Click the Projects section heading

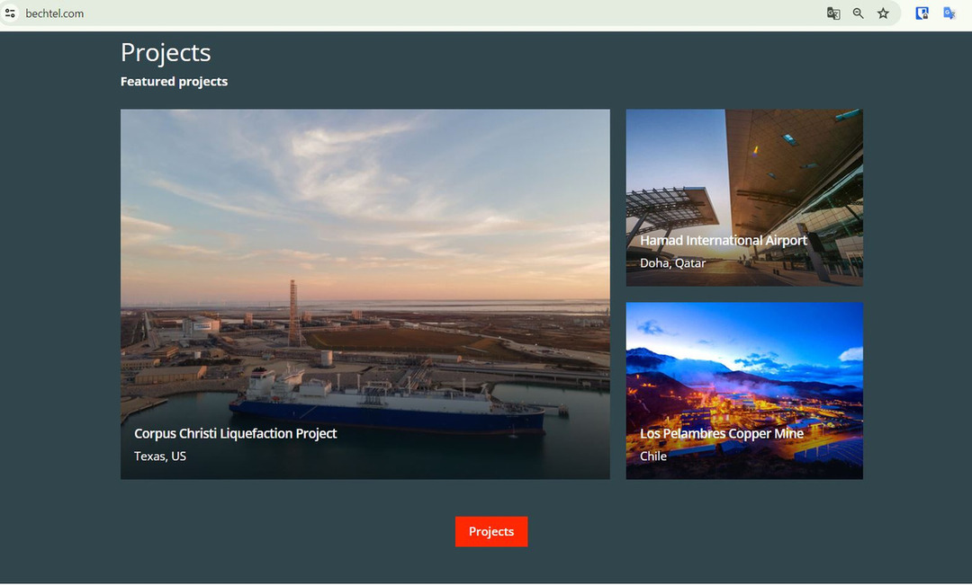point(166,53)
